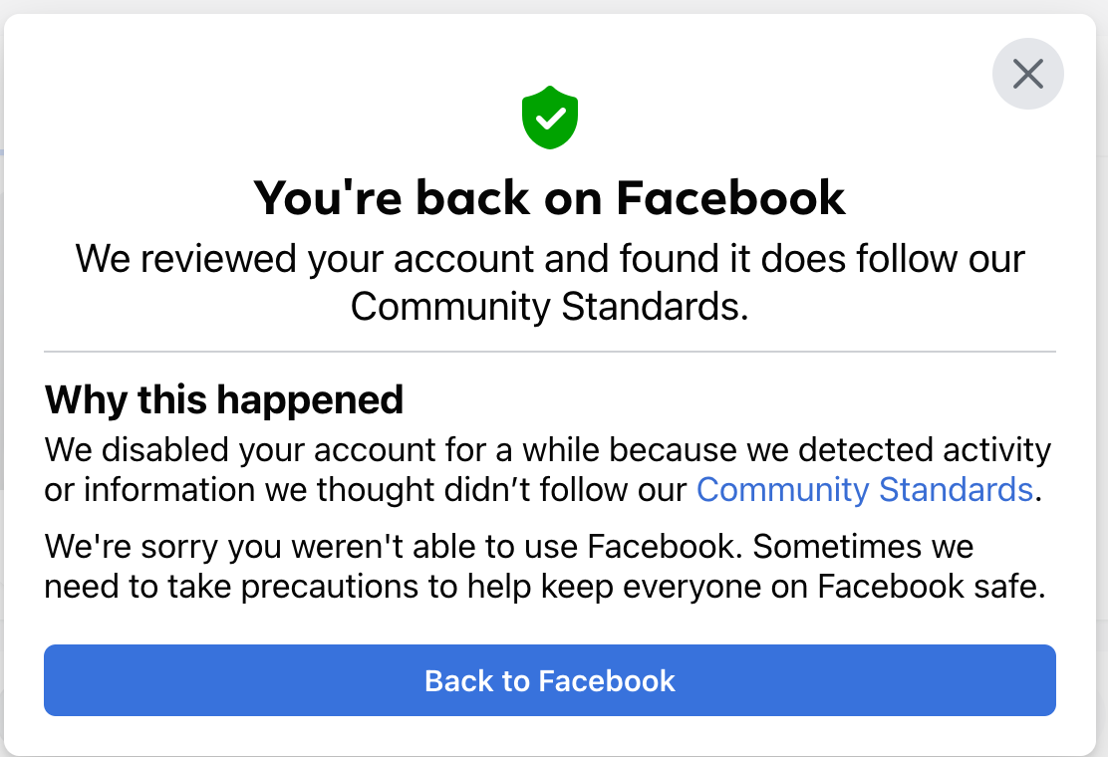Open the blue Community Standards link
Viewport: 1108px width, 757px height.
(x=864, y=490)
